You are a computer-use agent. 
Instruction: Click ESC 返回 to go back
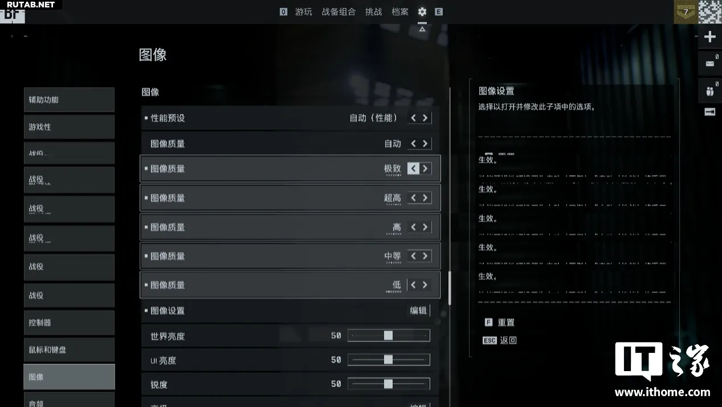click(x=500, y=340)
